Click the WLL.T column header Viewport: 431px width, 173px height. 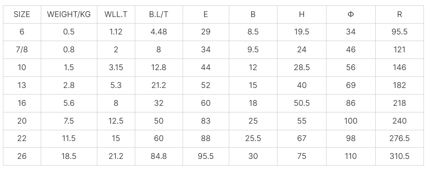[x=116, y=14]
